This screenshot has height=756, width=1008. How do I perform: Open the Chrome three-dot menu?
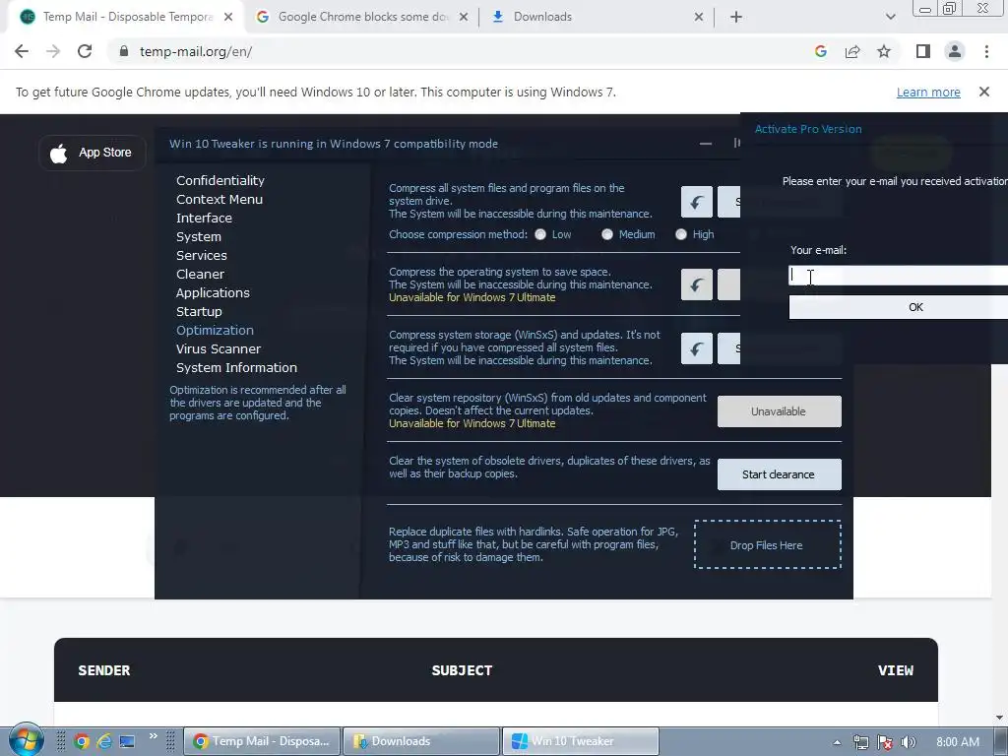click(x=986, y=51)
